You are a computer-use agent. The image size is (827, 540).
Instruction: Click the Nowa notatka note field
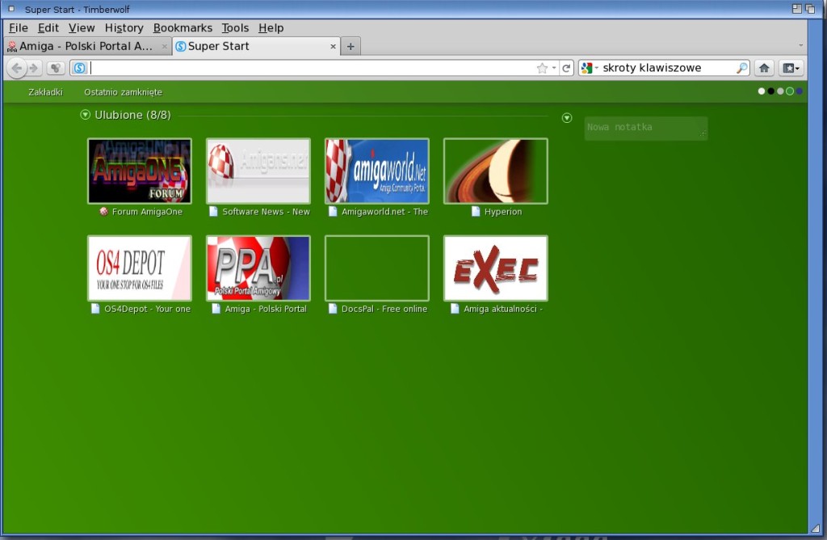click(646, 129)
